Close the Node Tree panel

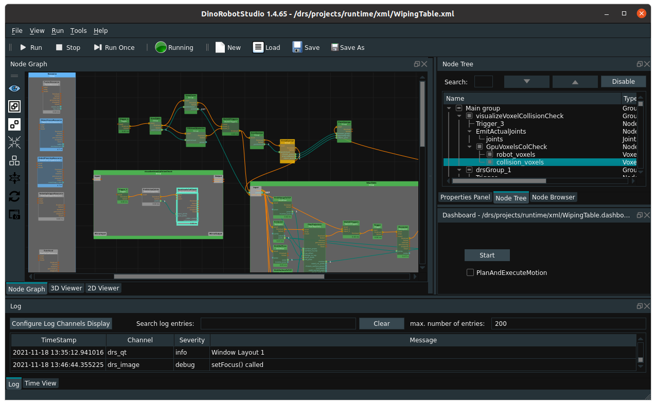[x=647, y=64]
